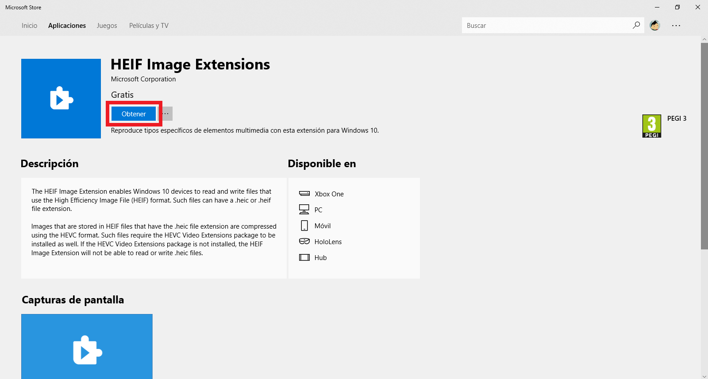
Task: Select the Móvil text
Action: coord(323,226)
